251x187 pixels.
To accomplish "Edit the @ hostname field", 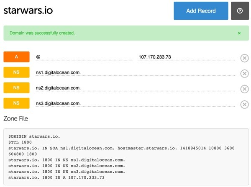I will [84, 57].
